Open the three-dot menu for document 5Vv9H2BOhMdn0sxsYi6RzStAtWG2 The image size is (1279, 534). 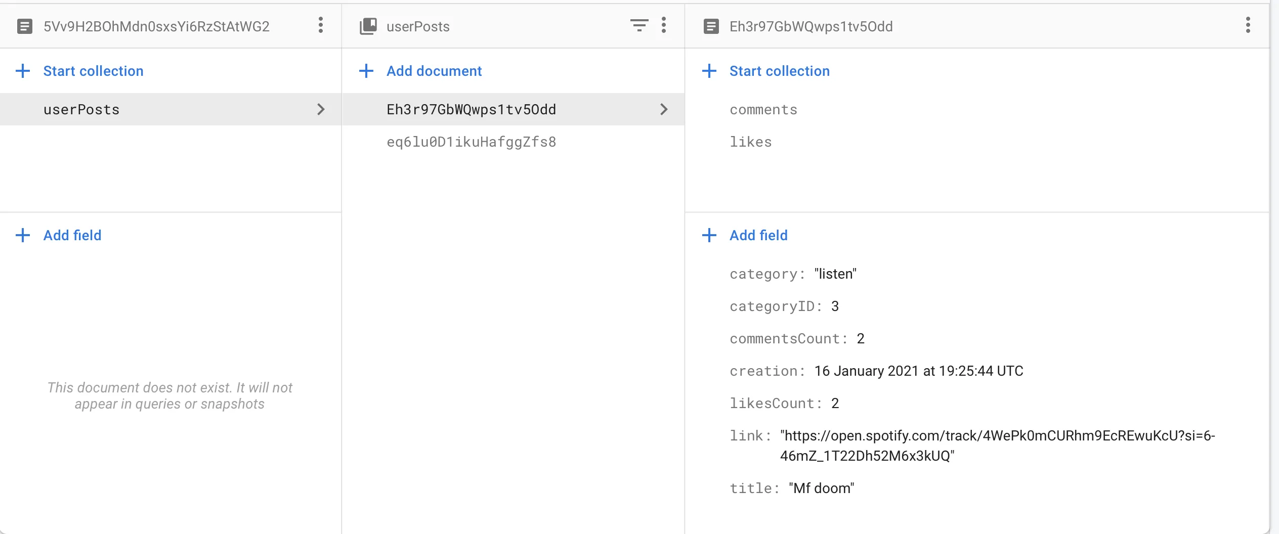[x=321, y=25]
